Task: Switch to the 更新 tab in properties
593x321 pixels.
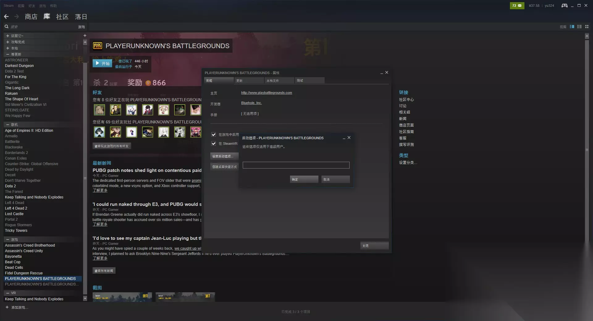Action: 249,81
